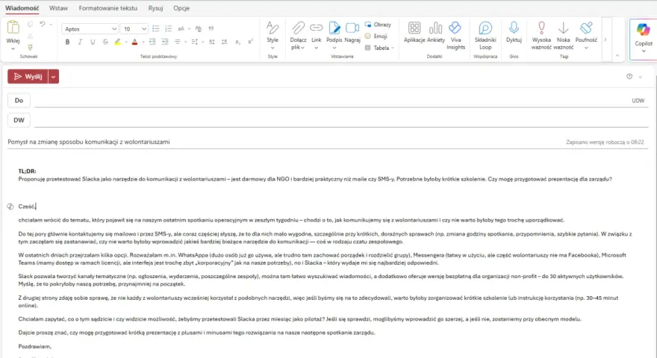Insert pictures via Obrazy

pos(378,25)
